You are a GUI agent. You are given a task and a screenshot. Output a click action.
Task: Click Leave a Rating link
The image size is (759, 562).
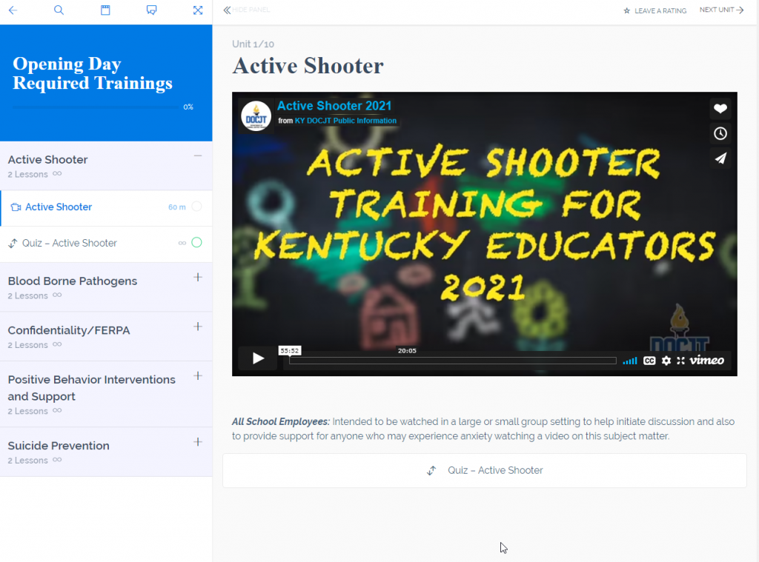tap(655, 11)
